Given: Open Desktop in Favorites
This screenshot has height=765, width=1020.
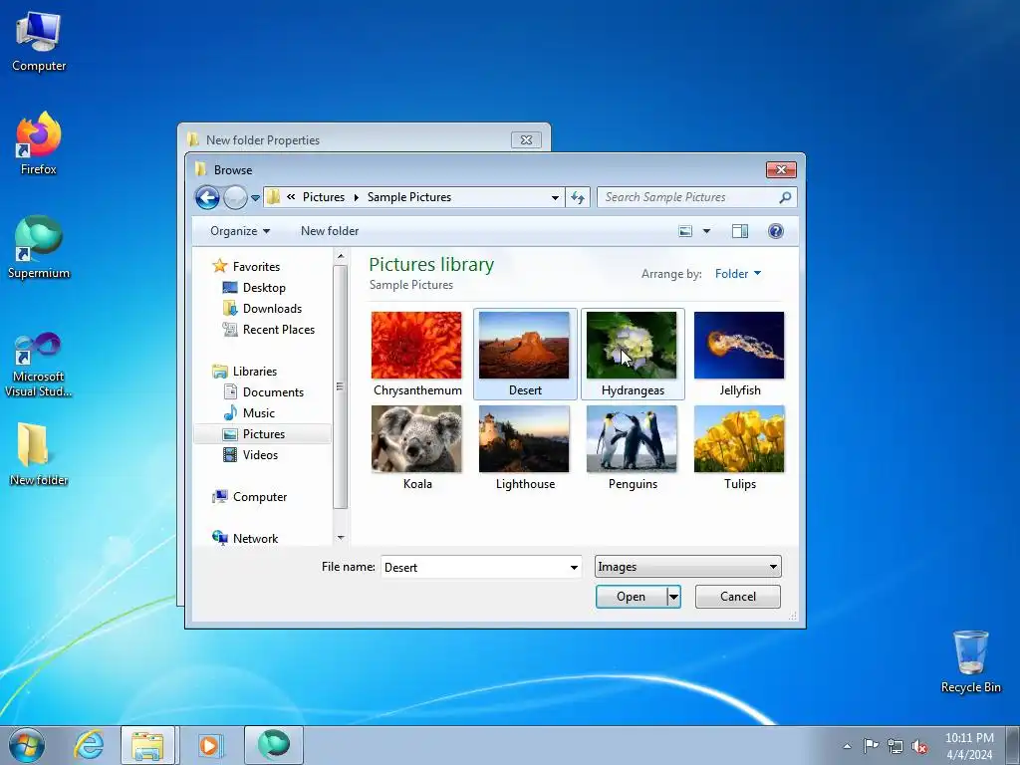Looking at the screenshot, I should (263, 288).
